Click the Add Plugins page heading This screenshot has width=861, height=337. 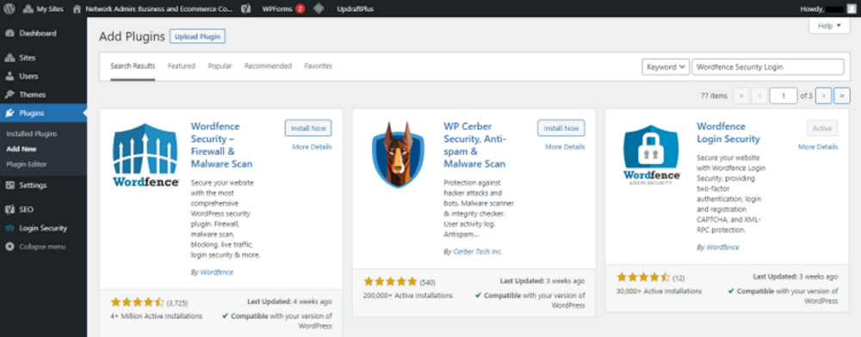click(132, 37)
